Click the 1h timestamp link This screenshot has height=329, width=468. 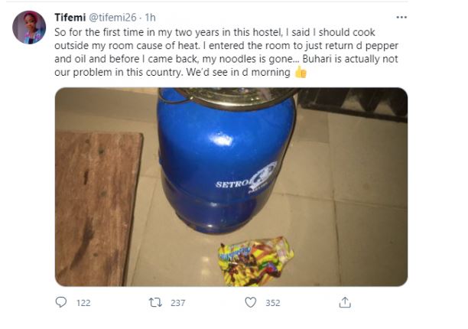point(153,17)
